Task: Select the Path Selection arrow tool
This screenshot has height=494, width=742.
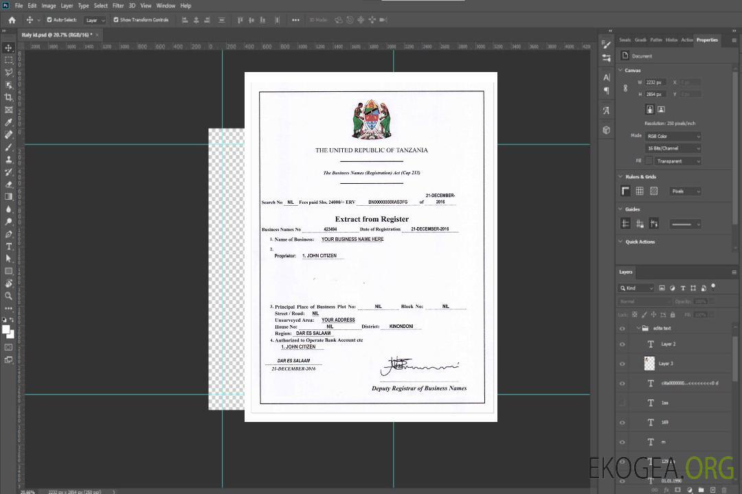Action: pyautogui.click(x=8, y=259)
